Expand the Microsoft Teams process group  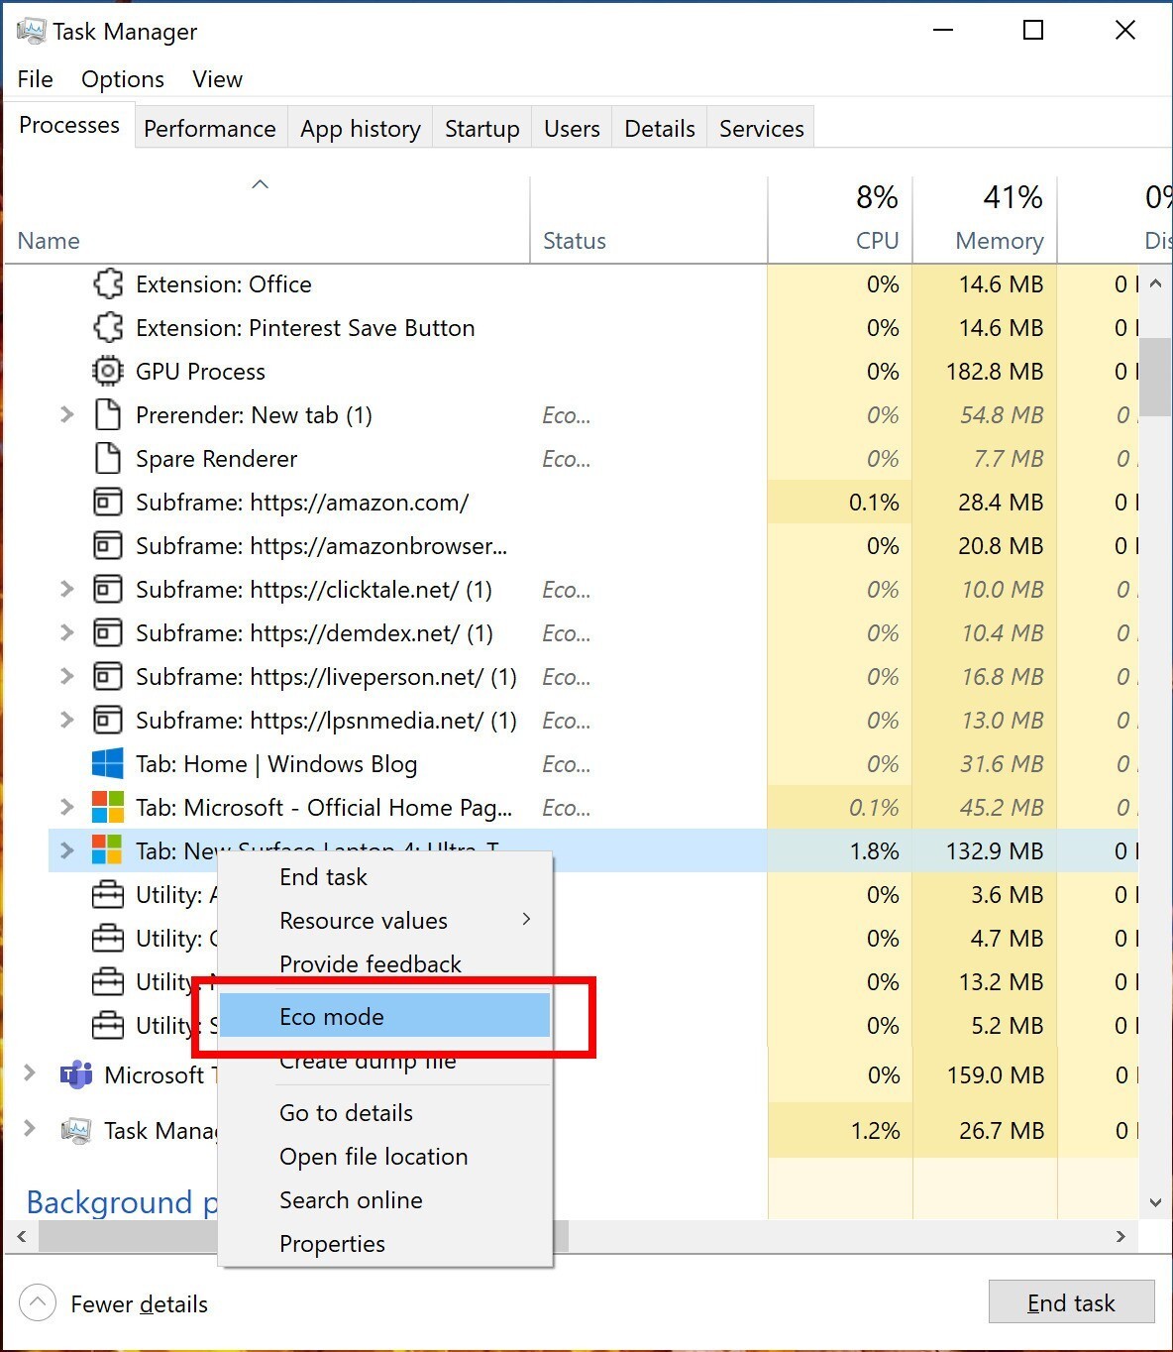[x=29, y=1073]
